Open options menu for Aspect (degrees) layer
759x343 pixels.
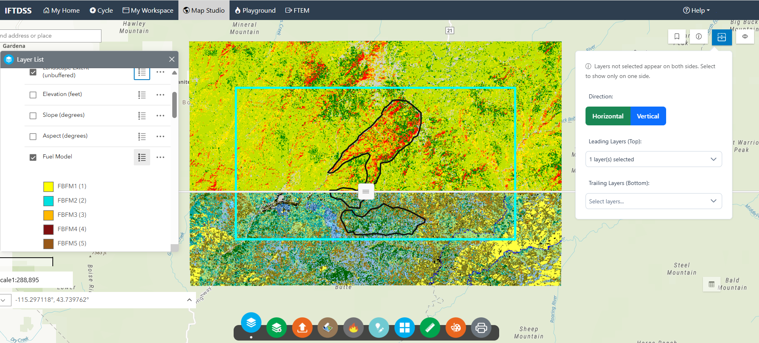tap(160, 136)
